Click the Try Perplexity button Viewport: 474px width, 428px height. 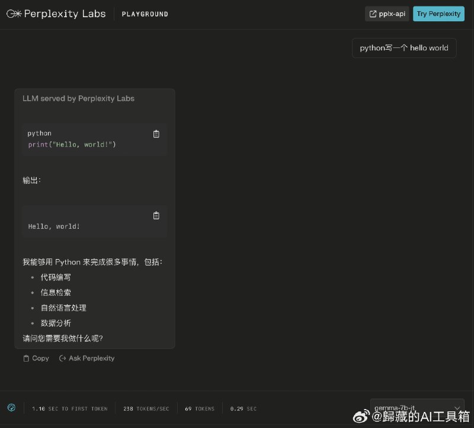pyautogui.click(x=438, y=14)
